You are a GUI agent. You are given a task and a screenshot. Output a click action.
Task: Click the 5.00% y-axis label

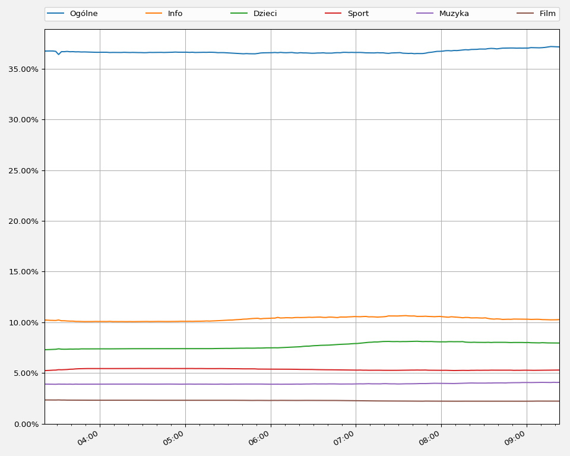[x=26, y=373]
